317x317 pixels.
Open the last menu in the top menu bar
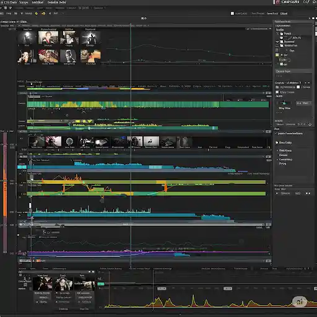point(56,2)
